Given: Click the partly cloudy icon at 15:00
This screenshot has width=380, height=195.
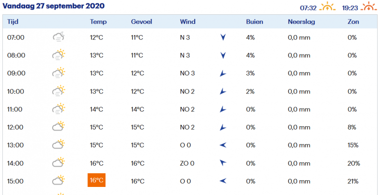Looking at the screenshot, I should click(x=58, y=180).
